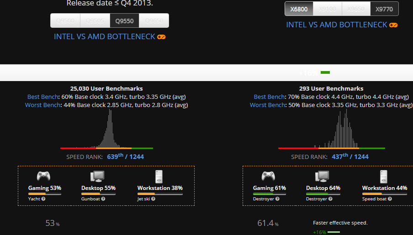The width and height of the screenshot is (413, 235).
Task: Click help icon next to Gunboat
Action: tap(103, 199)
